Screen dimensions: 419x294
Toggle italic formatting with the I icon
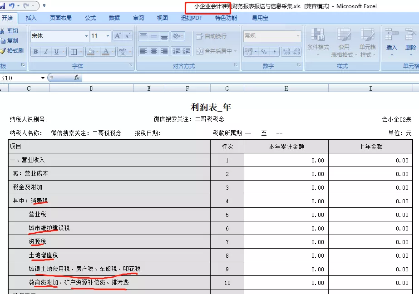46,52
